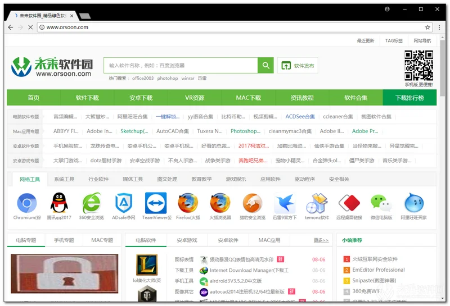Click the Chrome user profile icon
The image size is (450, 306).
click(387, 9)
